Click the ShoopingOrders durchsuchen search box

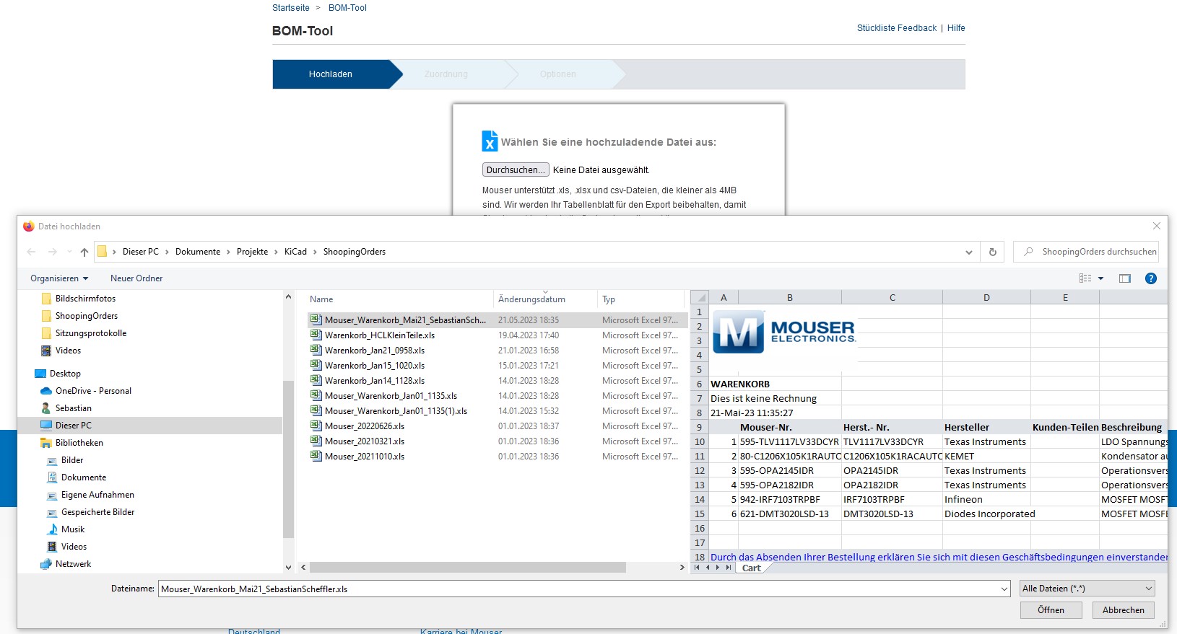(1085, 252)
